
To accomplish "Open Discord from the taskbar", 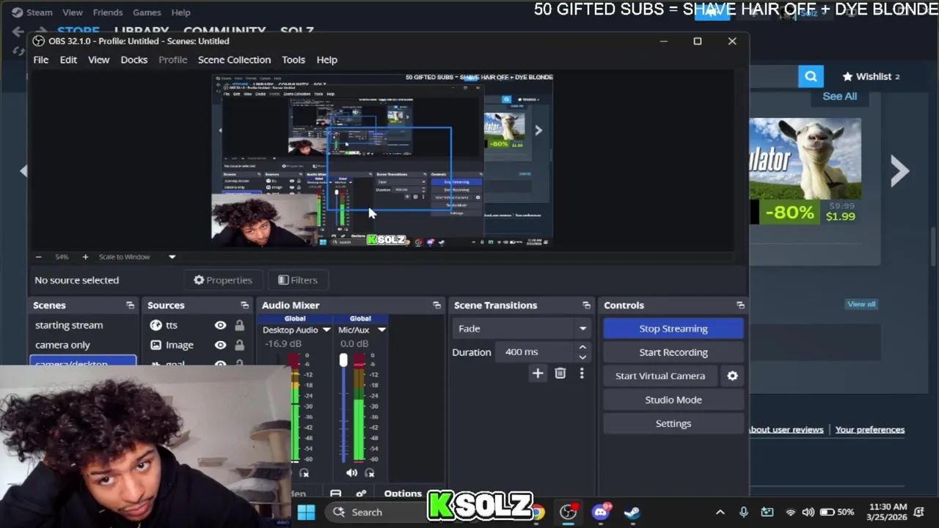I will [x=601, y=512].
